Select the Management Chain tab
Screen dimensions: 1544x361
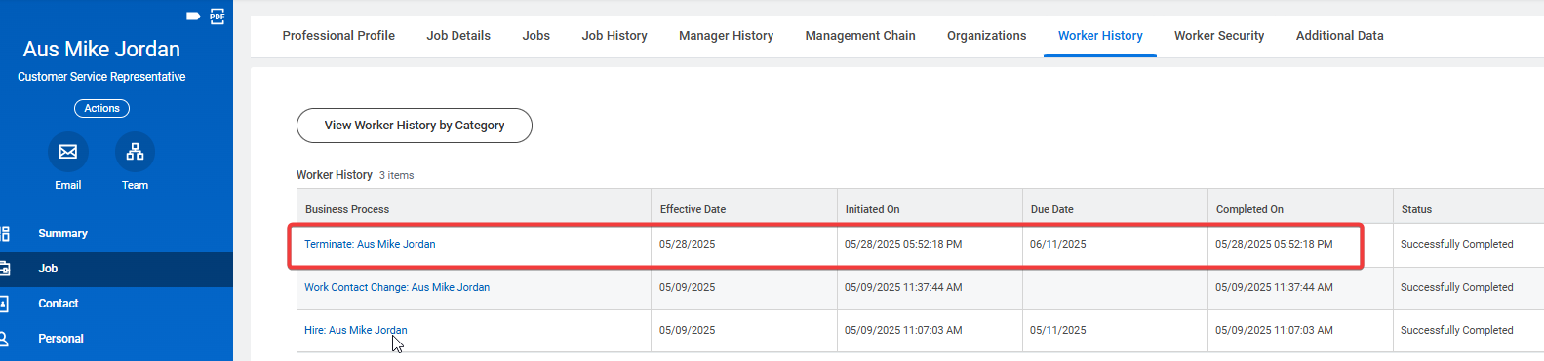point(860,36)
